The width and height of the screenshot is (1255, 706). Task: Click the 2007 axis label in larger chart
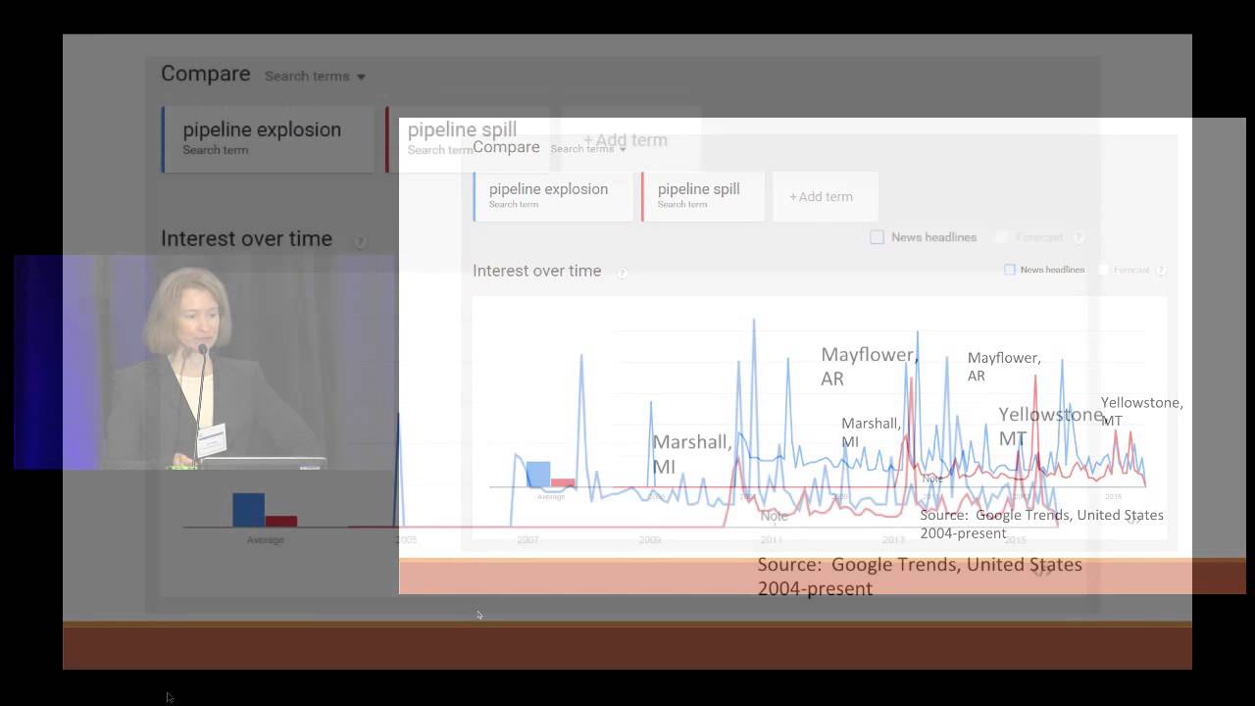coord(527,540)
